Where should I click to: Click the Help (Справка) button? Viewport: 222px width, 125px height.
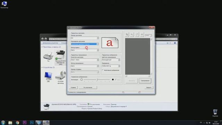pyautogui.click(x=73, y=87)
